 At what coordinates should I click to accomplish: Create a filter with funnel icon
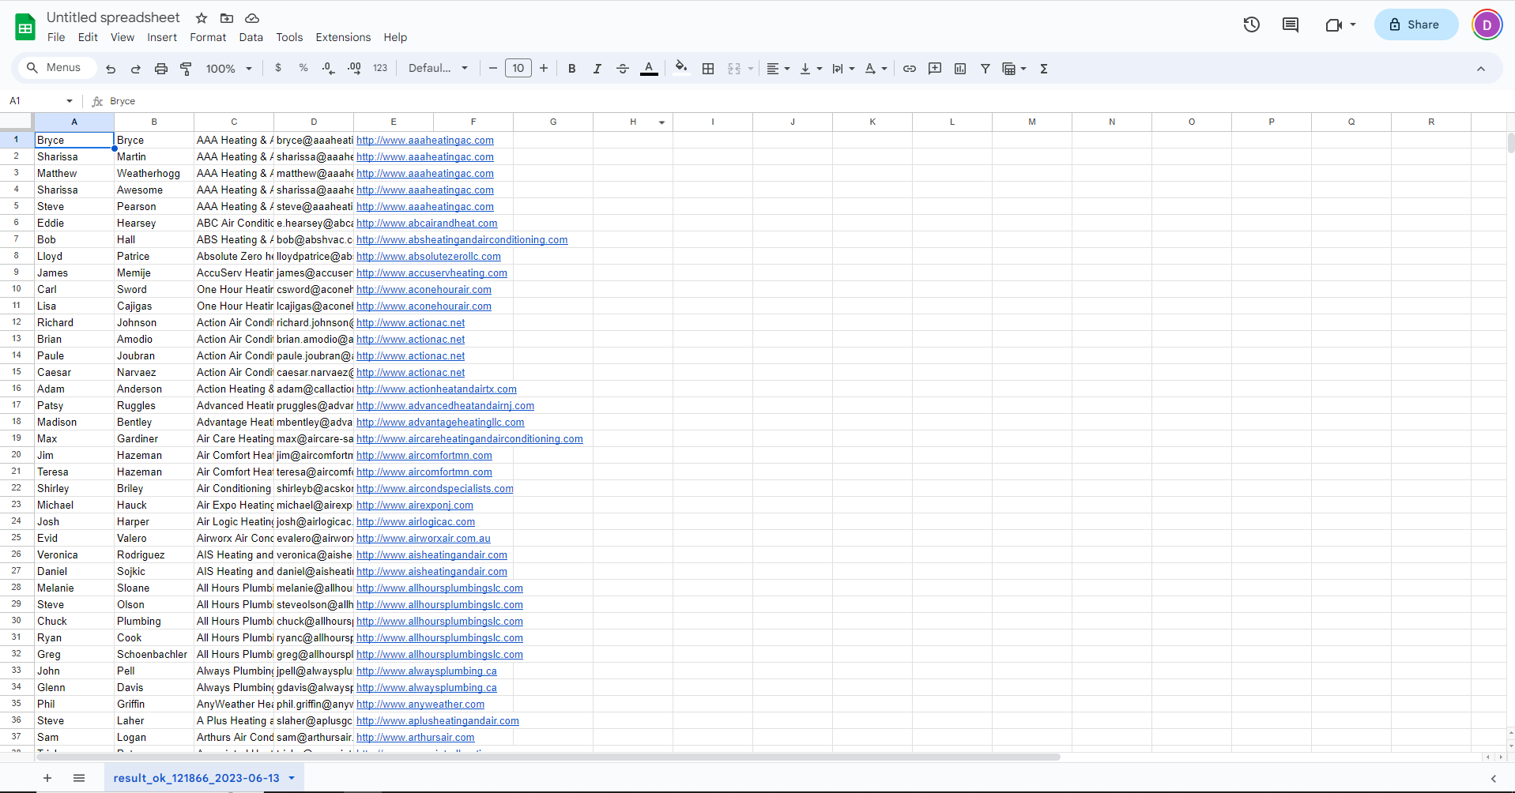[x=986, y=69]
